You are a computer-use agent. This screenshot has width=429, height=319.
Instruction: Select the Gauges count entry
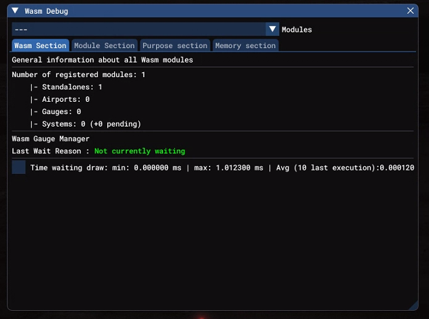(x=56, y=111)
